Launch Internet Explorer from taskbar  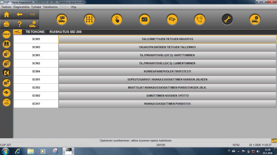pyautogui.click(x=18, y=151)
